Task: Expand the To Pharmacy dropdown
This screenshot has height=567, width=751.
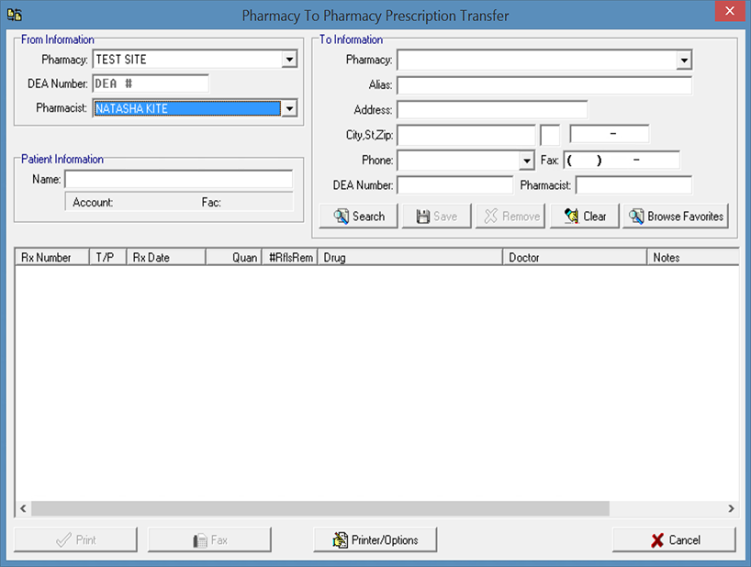Action: [x=683, y=61]
